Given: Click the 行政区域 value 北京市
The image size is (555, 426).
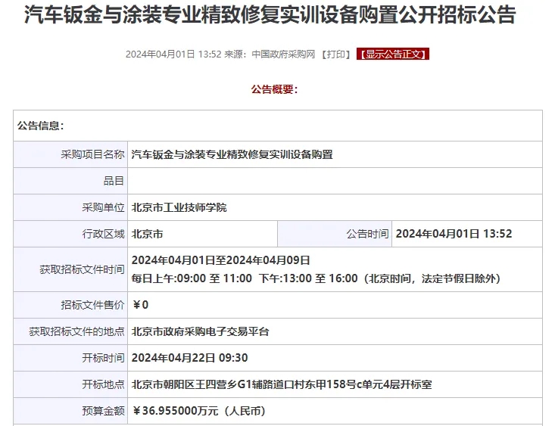Looking at the screenshot, I should [x=148, y=234].
